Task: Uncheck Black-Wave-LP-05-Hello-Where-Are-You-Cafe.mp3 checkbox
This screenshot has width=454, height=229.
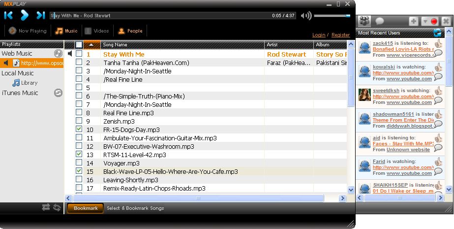Action: [79, 171]
